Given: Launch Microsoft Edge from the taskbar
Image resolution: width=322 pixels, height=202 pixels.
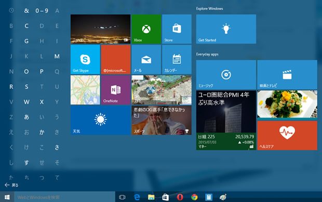Looking at the screenshot, I should [x=137, y=197].
